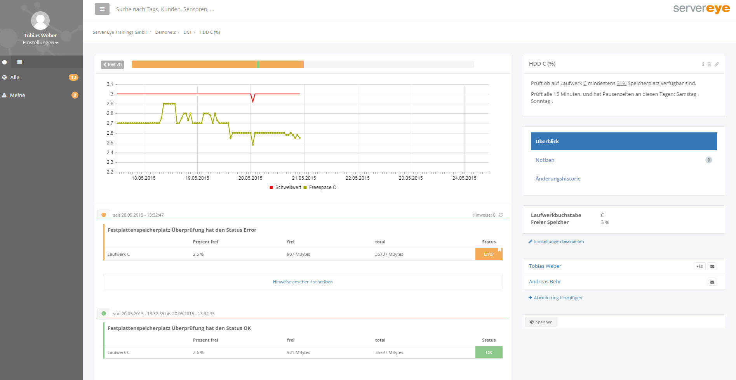Click Andreas Behr's mail notification icon
Viewport: 736px width, 380px height.
[x=712, y=282]
